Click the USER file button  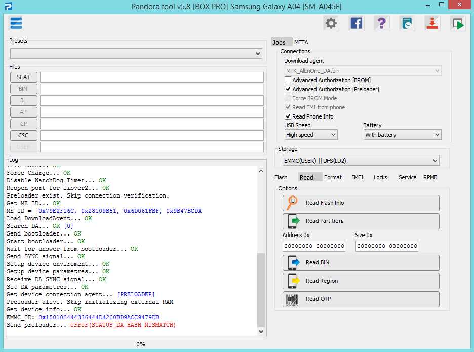click(24, 147)
